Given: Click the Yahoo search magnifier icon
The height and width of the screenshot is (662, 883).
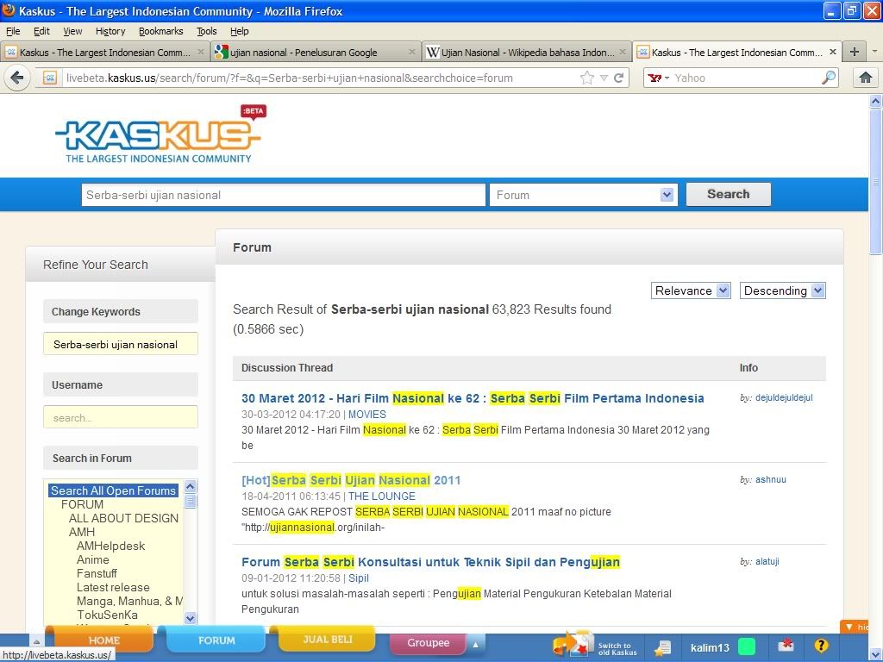Looking at the screenshot, I should (829, 78).
